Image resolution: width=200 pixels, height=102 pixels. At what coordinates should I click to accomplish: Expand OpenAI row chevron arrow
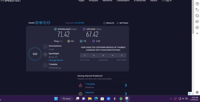126,94
